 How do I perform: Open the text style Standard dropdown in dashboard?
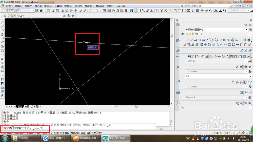tap(246, 72)
